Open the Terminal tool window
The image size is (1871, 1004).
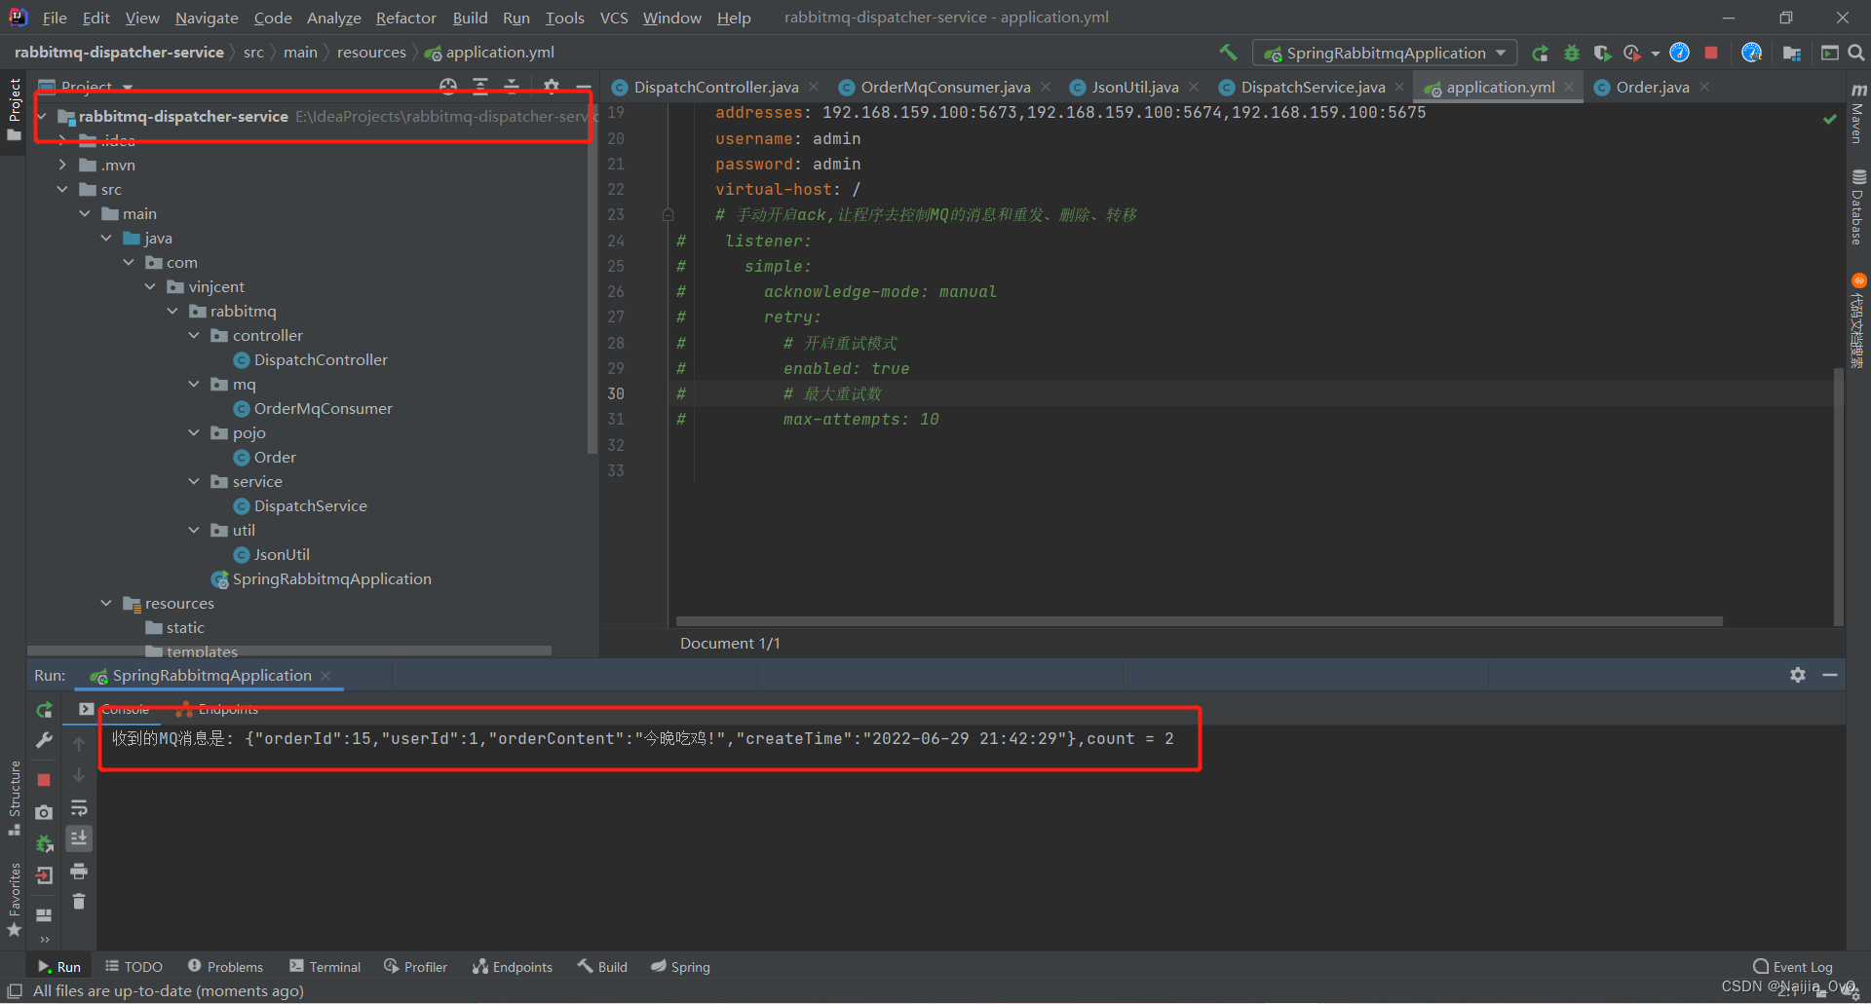[325, 967]
